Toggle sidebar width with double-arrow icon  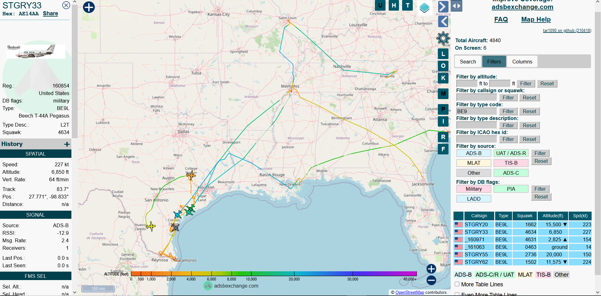point(457,6)
